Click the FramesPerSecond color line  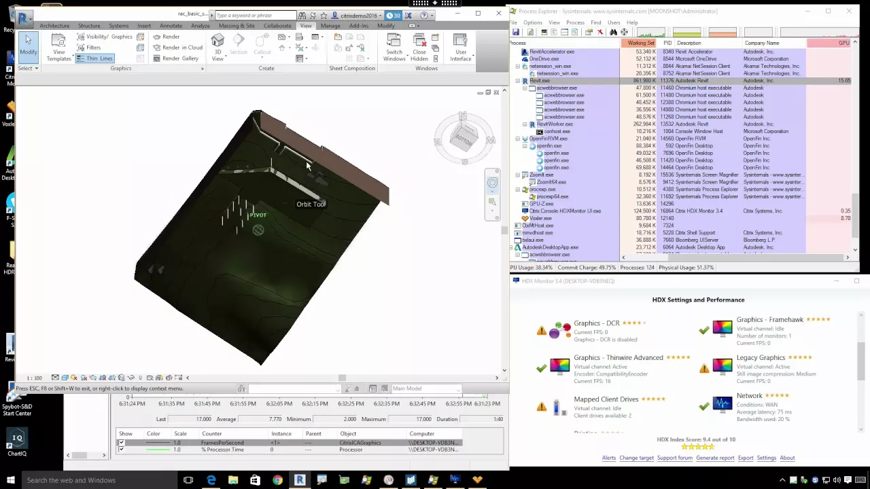[158, 443]
